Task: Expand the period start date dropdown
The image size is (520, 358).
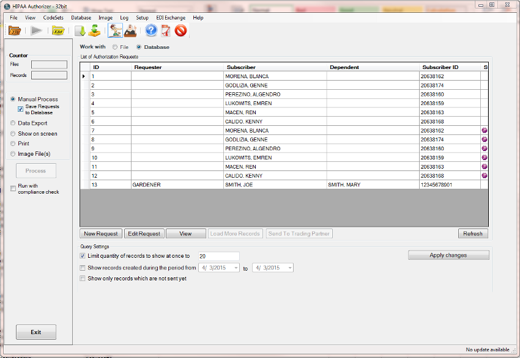Action: click(236, 268)
